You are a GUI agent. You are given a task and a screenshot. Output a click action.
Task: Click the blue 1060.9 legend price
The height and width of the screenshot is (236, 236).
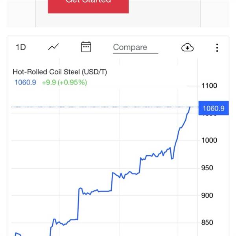point(25,82)
